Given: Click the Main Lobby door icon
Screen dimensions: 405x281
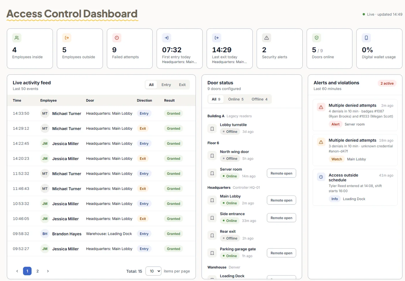Looking at the screenshot, I should (x=212, y=200).
